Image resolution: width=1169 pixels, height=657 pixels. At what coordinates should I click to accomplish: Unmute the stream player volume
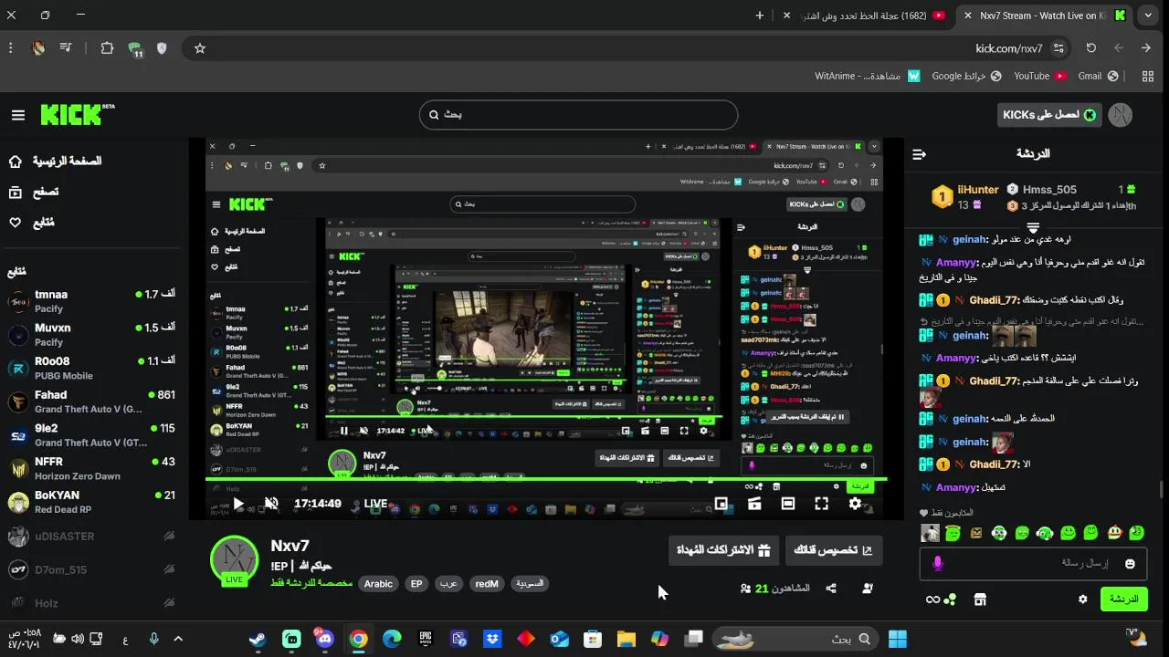[x=271, y=504]
